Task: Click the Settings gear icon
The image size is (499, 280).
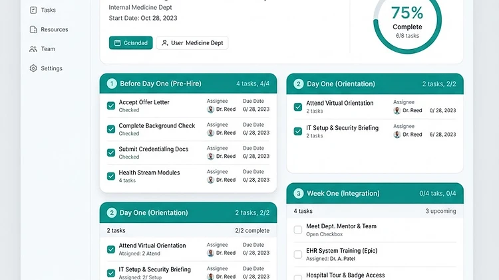Action: [x=33, y=68]
